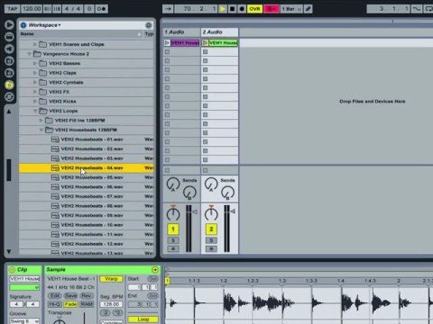Click the red button beside OVR
This screenshot has width=433, height=324.
pyautogui.click(x=272, y=9)
